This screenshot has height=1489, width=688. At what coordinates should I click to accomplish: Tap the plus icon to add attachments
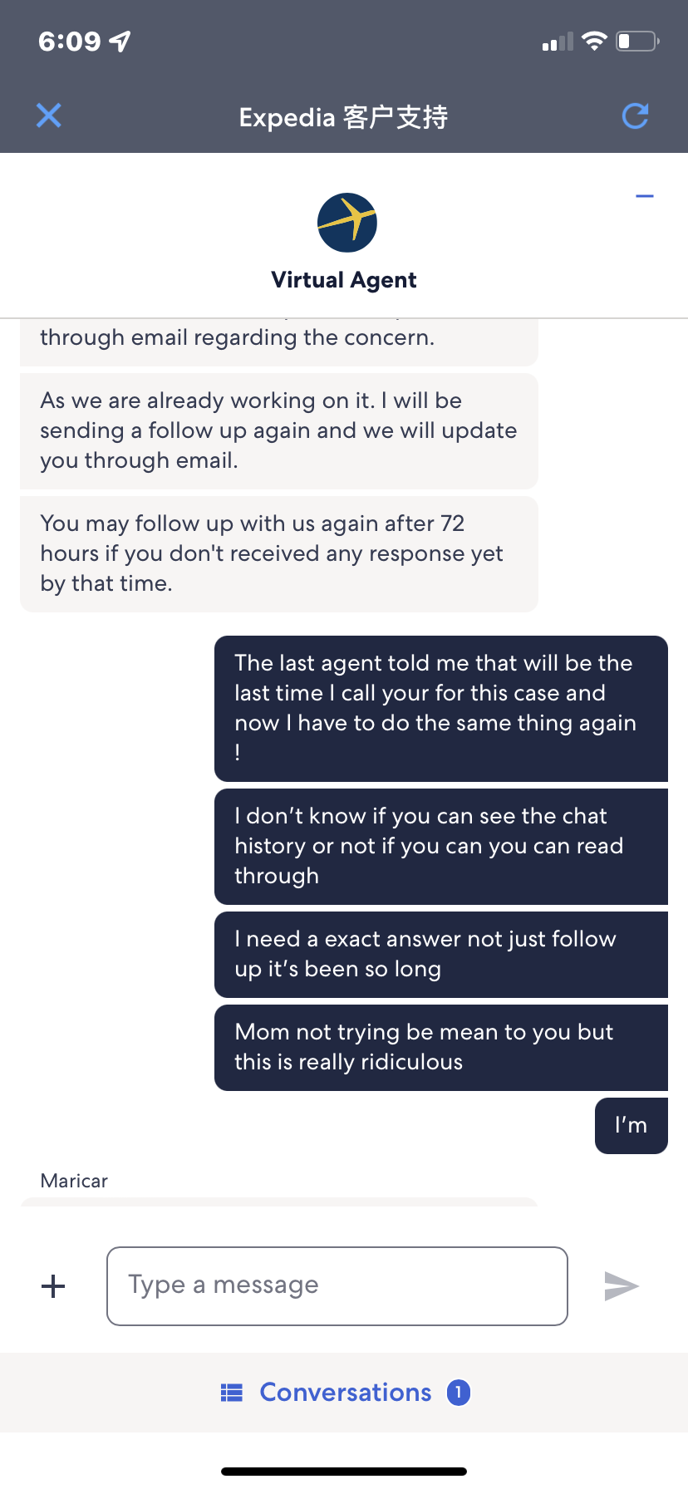(x=52, y=1285)
